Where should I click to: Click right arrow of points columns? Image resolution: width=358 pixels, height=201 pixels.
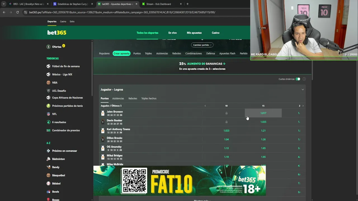click(x=303, y=106)
